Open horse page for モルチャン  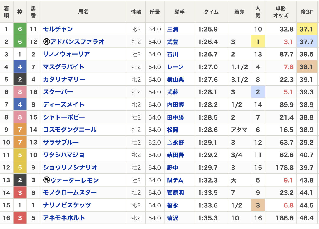[x=58, y=29]
